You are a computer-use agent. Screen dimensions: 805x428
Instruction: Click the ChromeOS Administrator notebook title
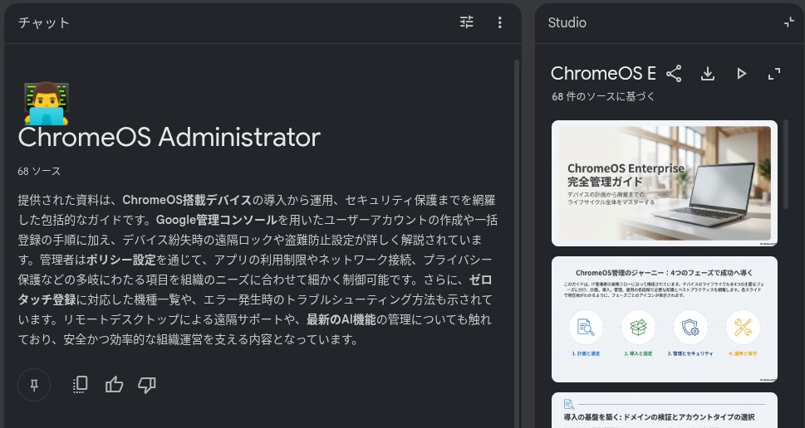(x=169, y=137)
